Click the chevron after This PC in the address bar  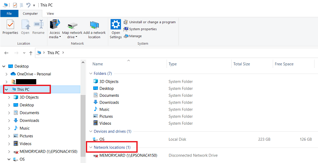(x=63, y=53)
